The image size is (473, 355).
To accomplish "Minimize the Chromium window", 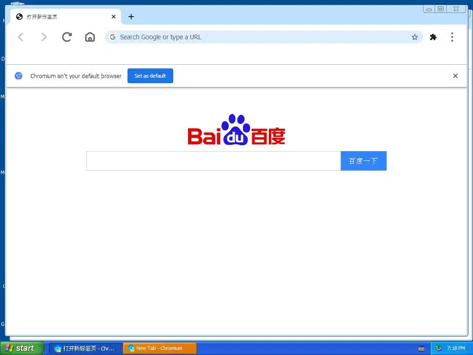I will [x=429, y=9].
